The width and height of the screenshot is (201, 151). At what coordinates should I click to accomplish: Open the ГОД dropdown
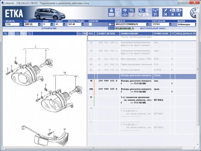coord(39,24)
